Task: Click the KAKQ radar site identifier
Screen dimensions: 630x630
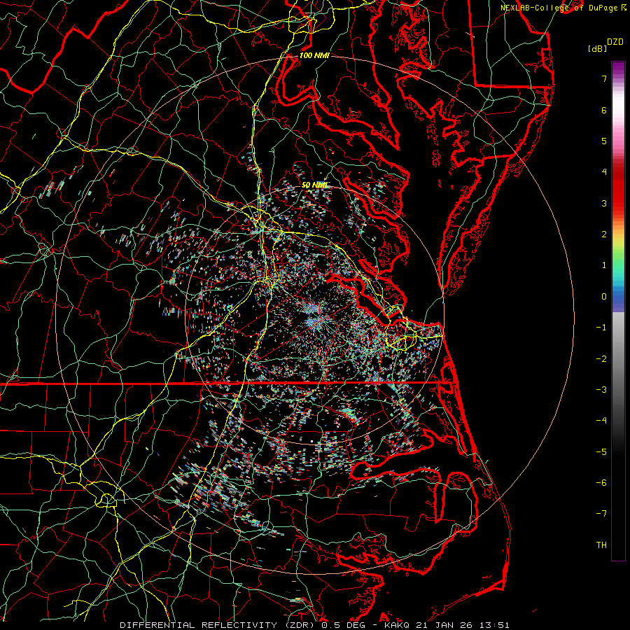Action: tap(397, 625)
